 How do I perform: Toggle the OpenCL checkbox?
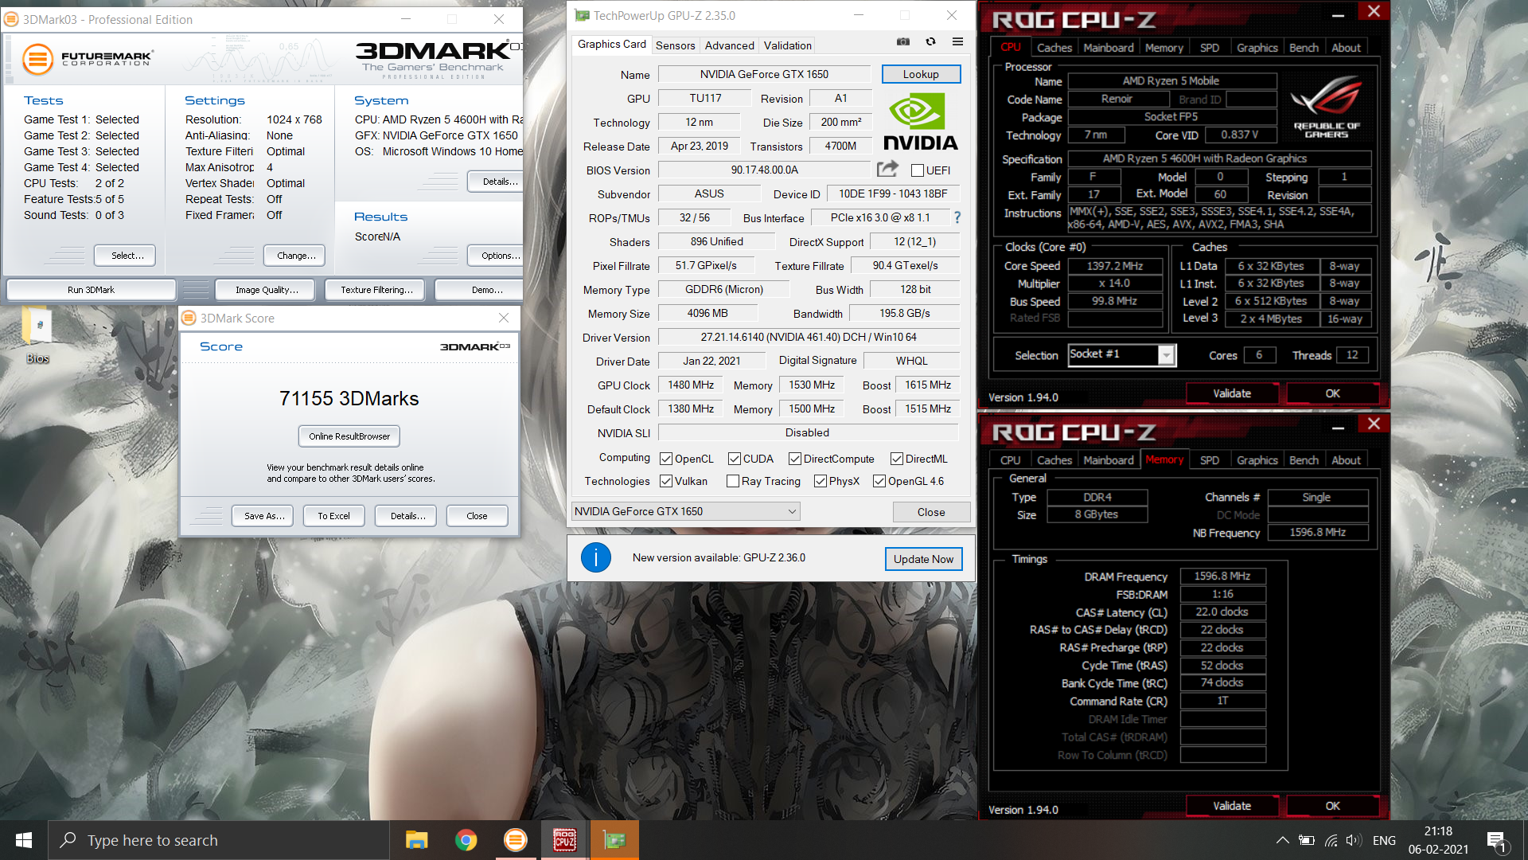pyautogui.click(x=666, y=459)
